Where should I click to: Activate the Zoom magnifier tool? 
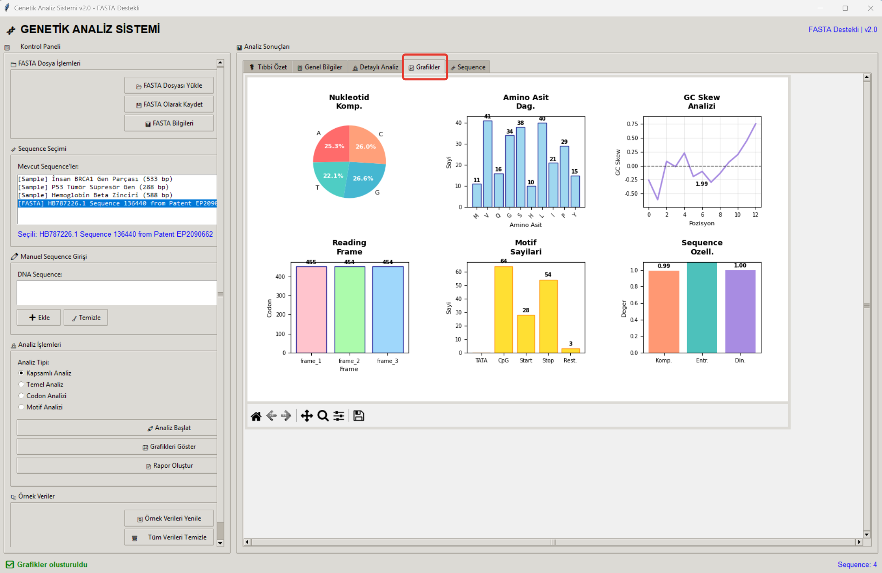coord(323,416)
